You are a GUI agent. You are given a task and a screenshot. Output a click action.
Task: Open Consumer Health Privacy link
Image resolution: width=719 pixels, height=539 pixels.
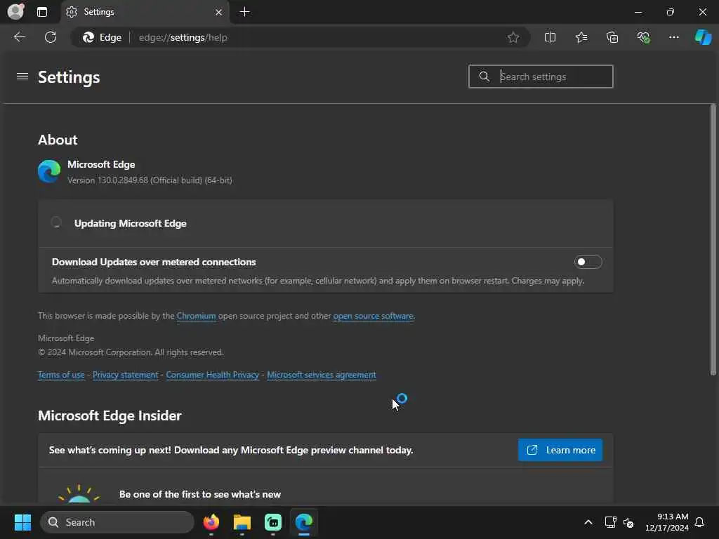(212, 375)
